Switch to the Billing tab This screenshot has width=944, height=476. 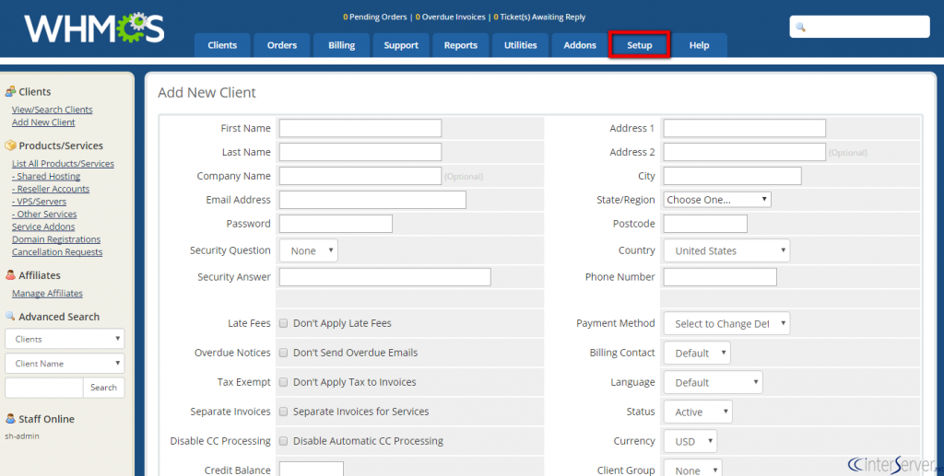coord(341,45)
